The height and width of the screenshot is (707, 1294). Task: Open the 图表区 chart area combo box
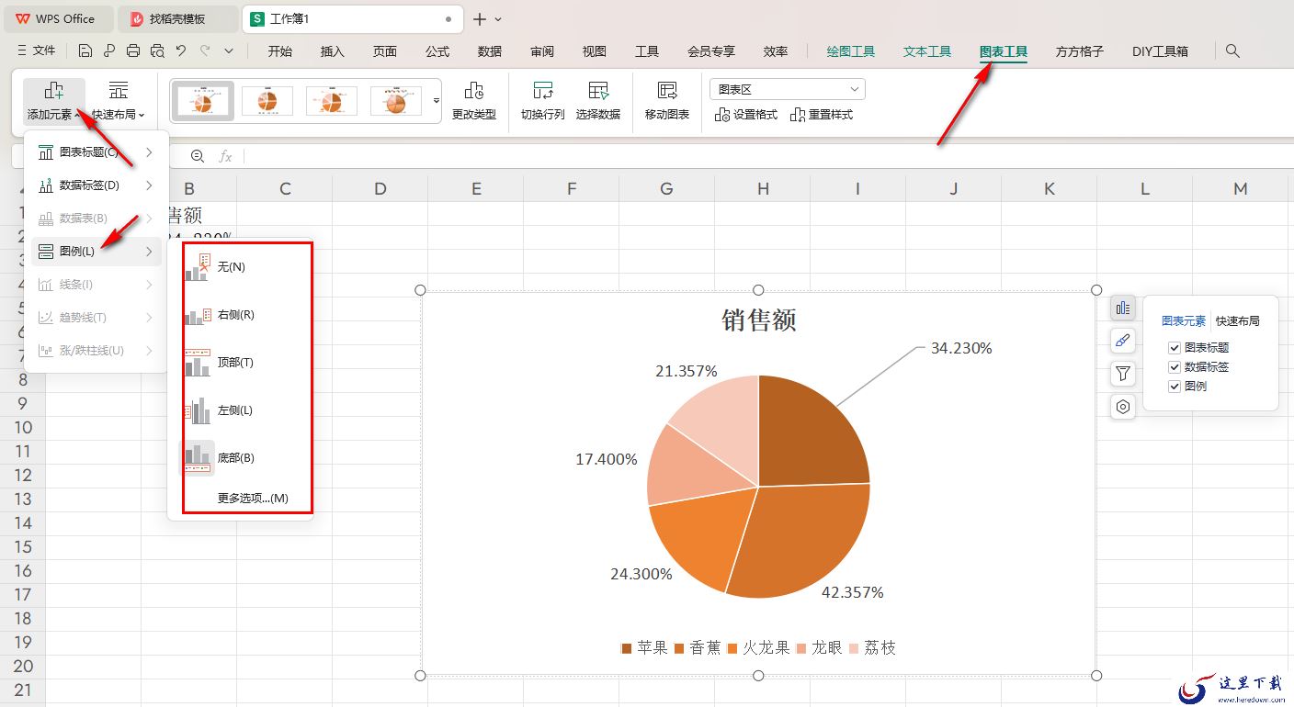(x=788, y=89)
